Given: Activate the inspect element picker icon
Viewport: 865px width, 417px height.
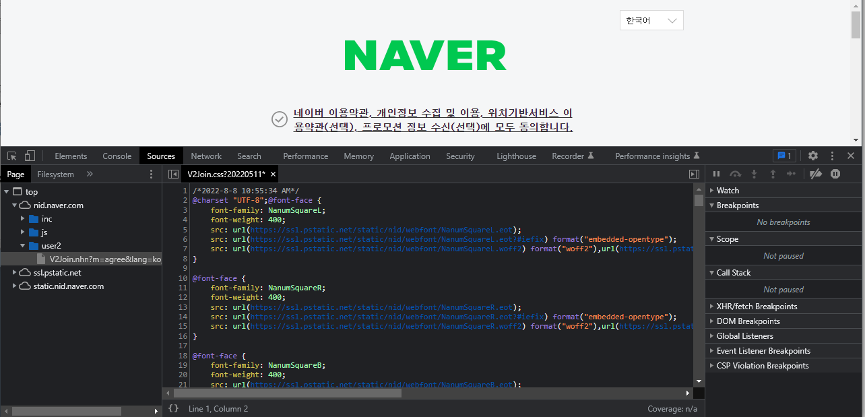Looking at the screenshot, I should click(12, 156).
